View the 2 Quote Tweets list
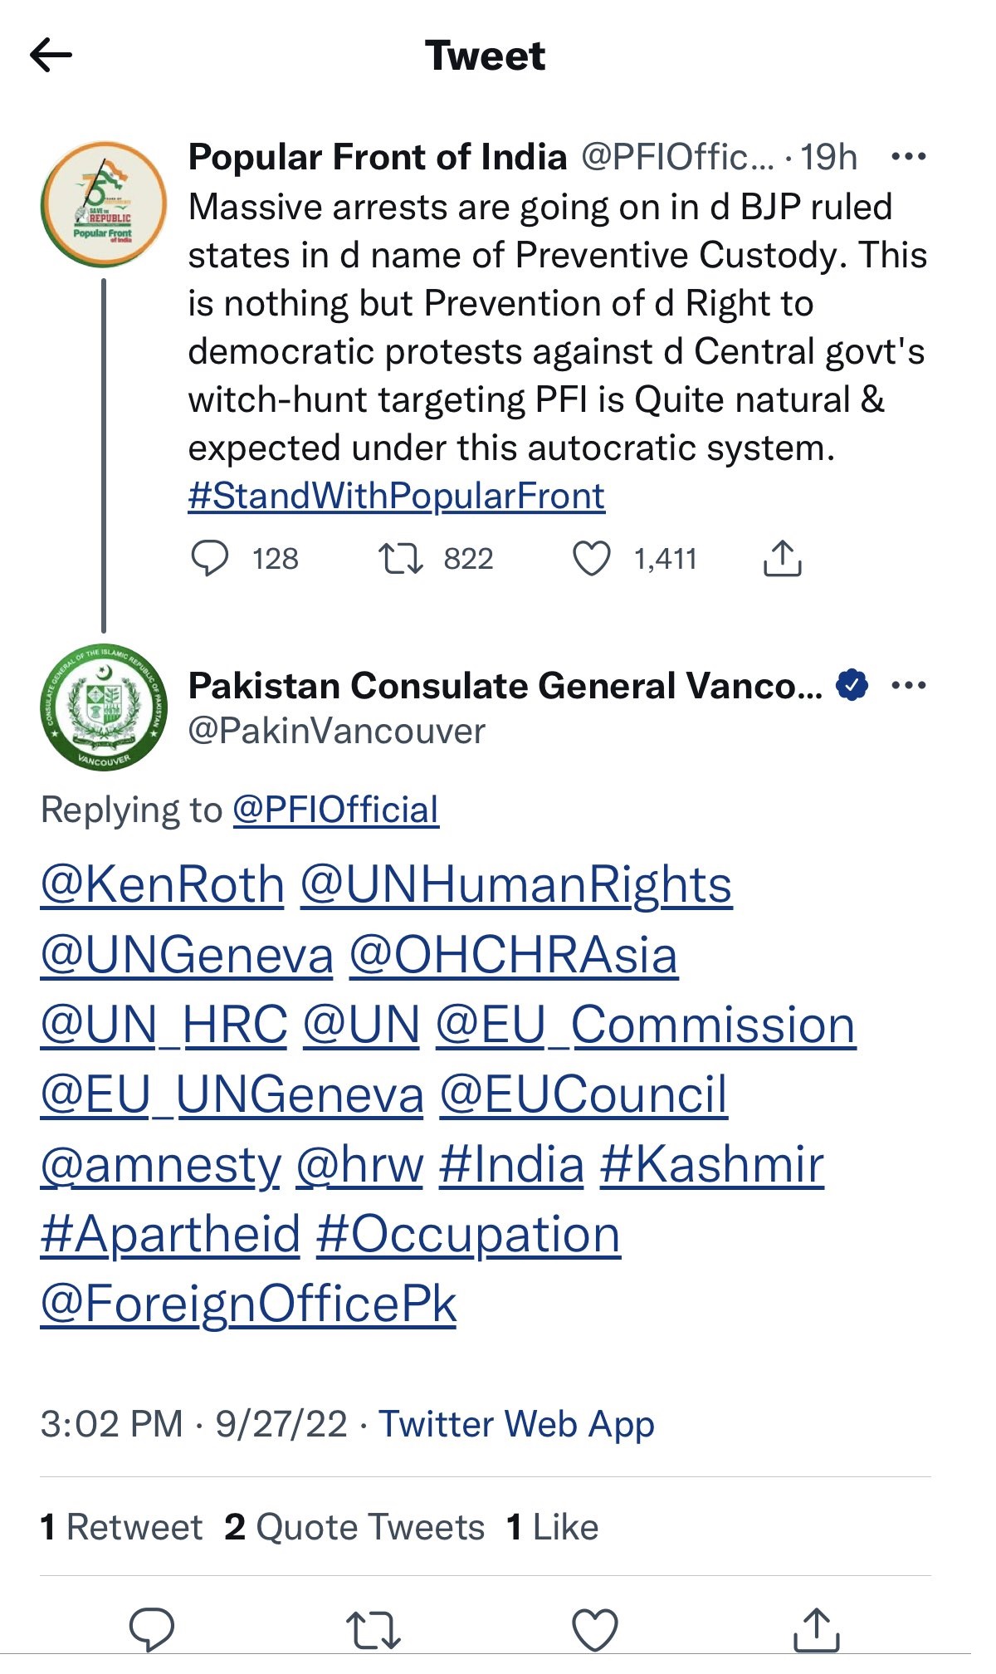 tap(354, 1527)
